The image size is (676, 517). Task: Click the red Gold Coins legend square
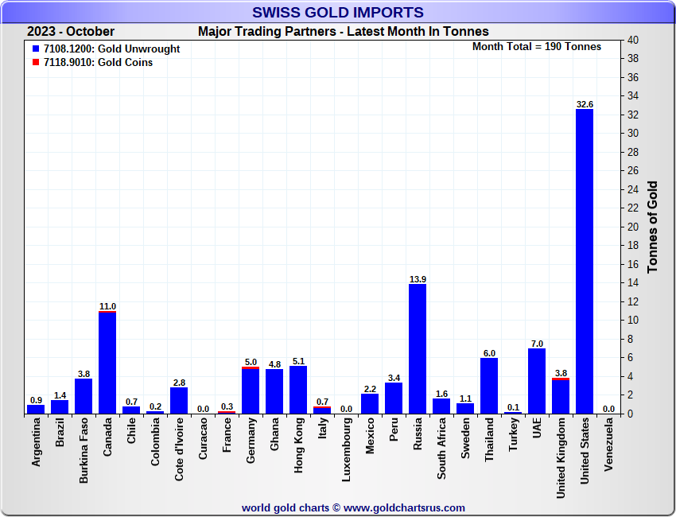click(36, 63)
